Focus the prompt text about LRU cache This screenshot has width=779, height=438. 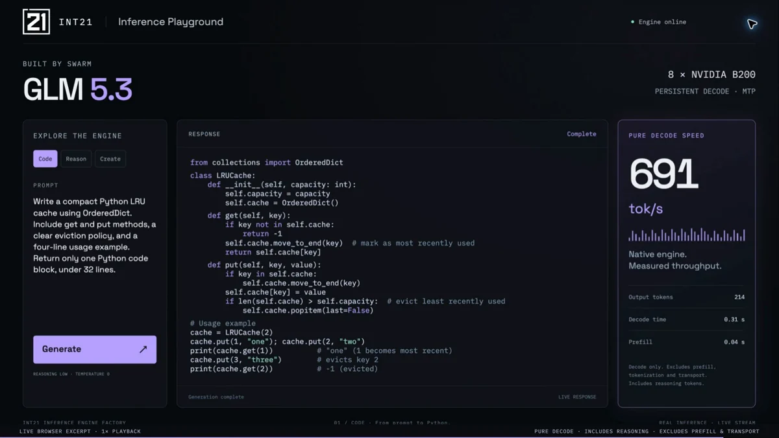[x=95, y=236]
